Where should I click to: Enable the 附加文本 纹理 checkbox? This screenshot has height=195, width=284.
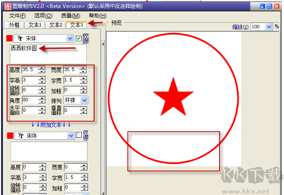coord(78,135)
